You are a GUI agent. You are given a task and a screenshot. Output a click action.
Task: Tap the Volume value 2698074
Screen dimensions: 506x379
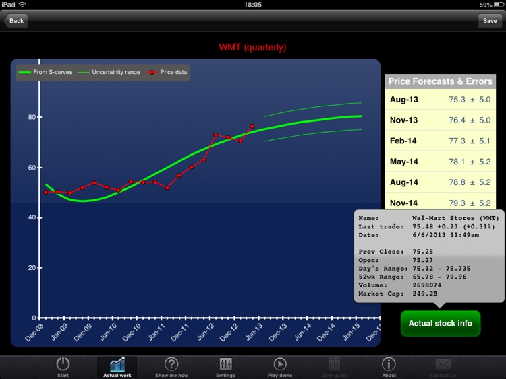426,285
